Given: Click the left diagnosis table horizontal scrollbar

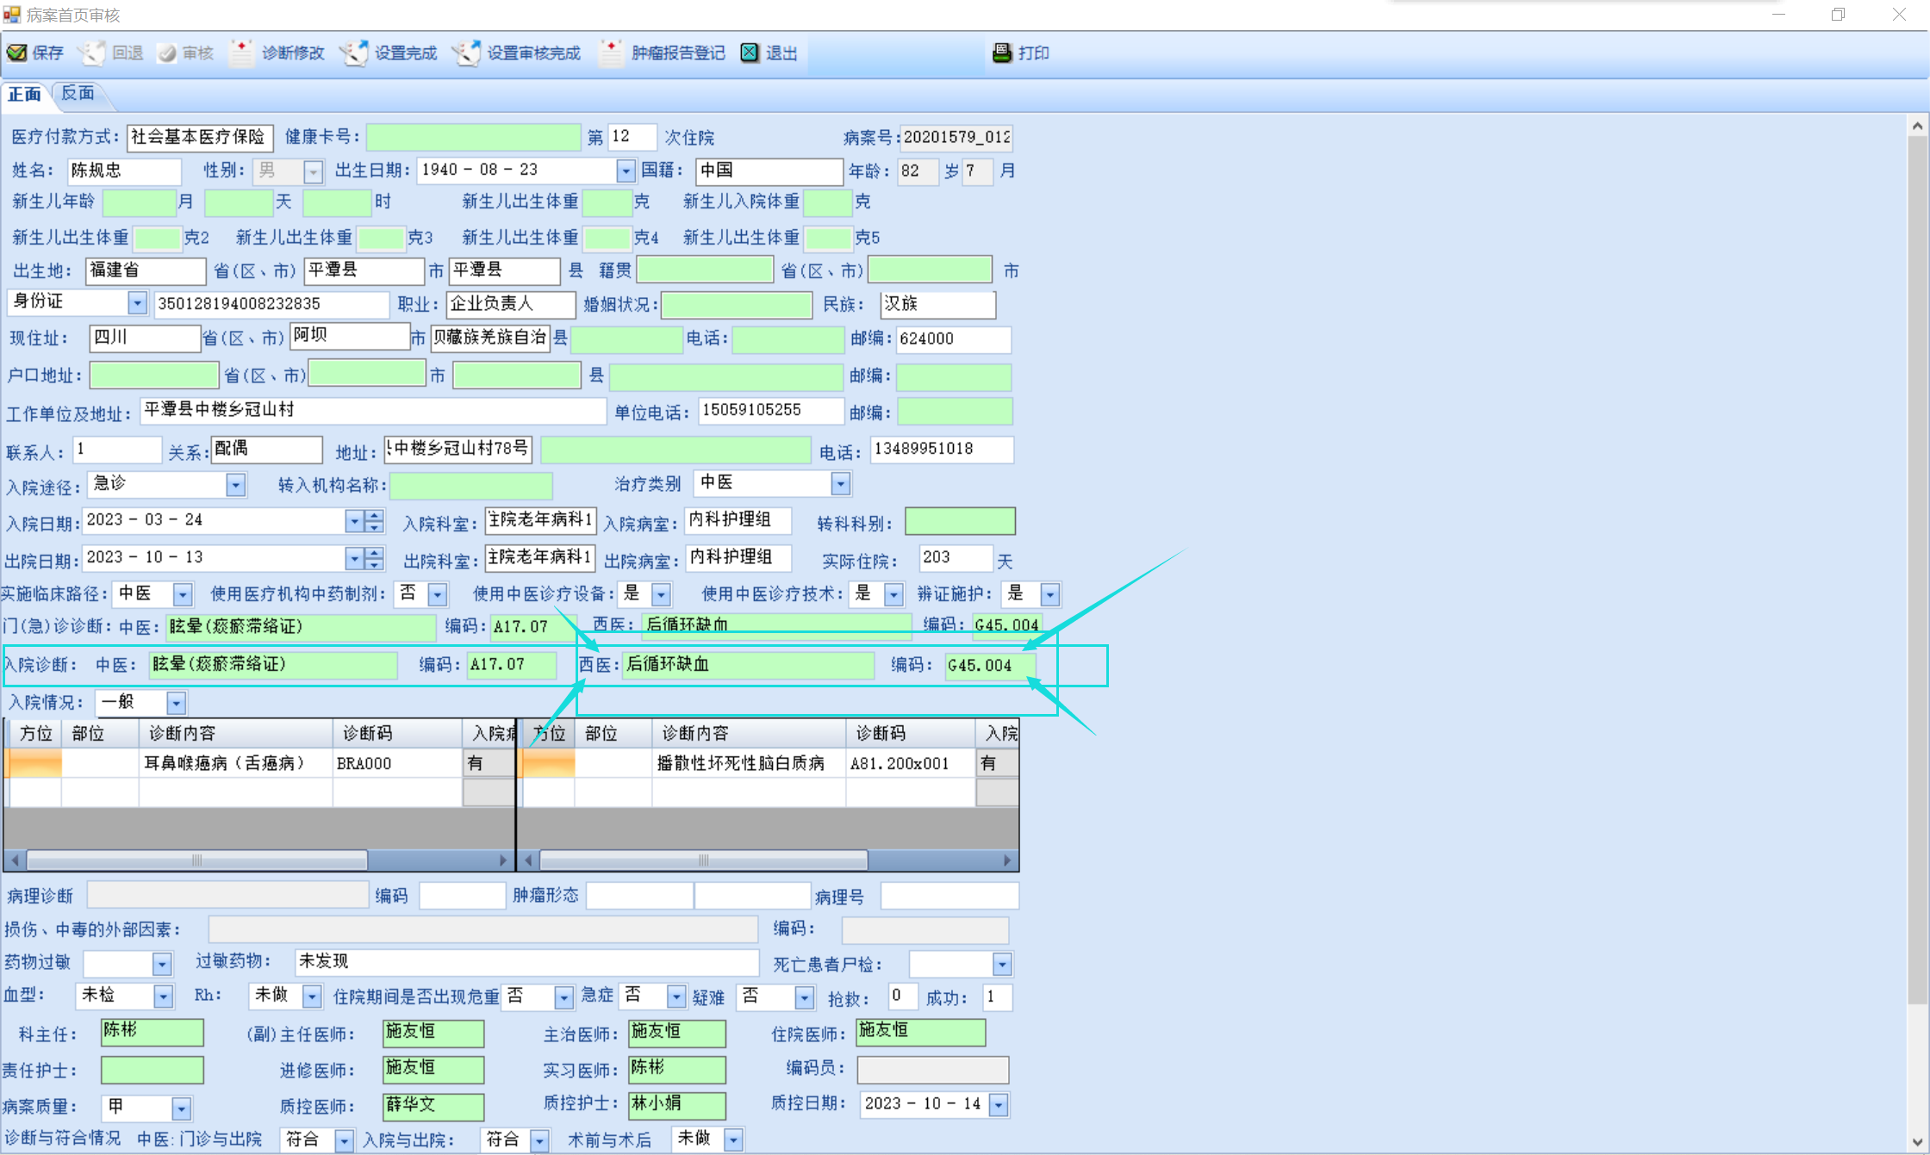Looking at the screenshot, I should pos(197,860).
